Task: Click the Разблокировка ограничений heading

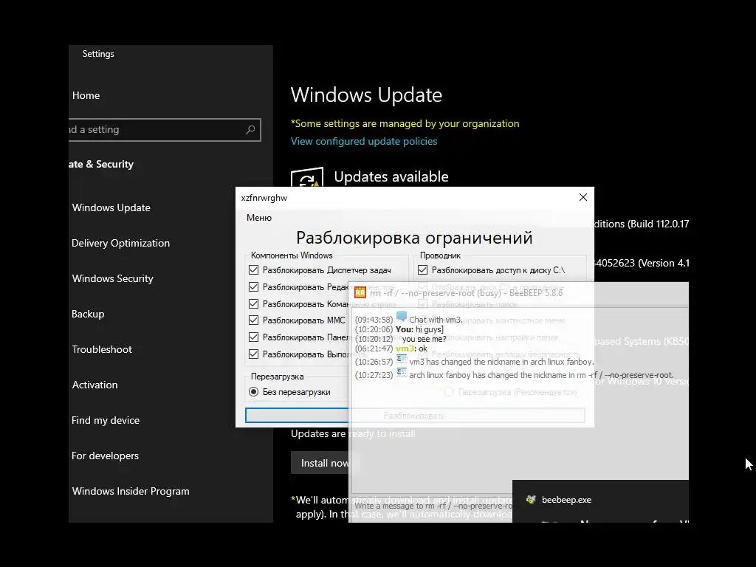Action: click(x=414, y=238)
